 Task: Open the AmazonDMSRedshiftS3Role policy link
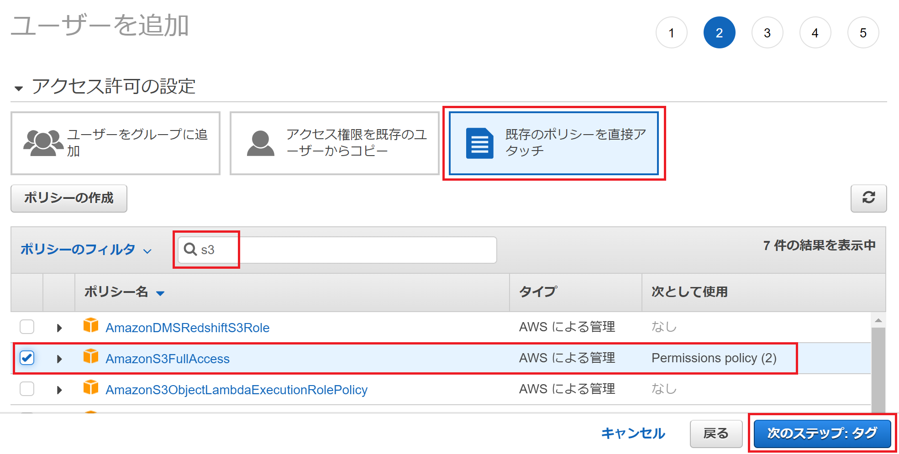point(188,328)
